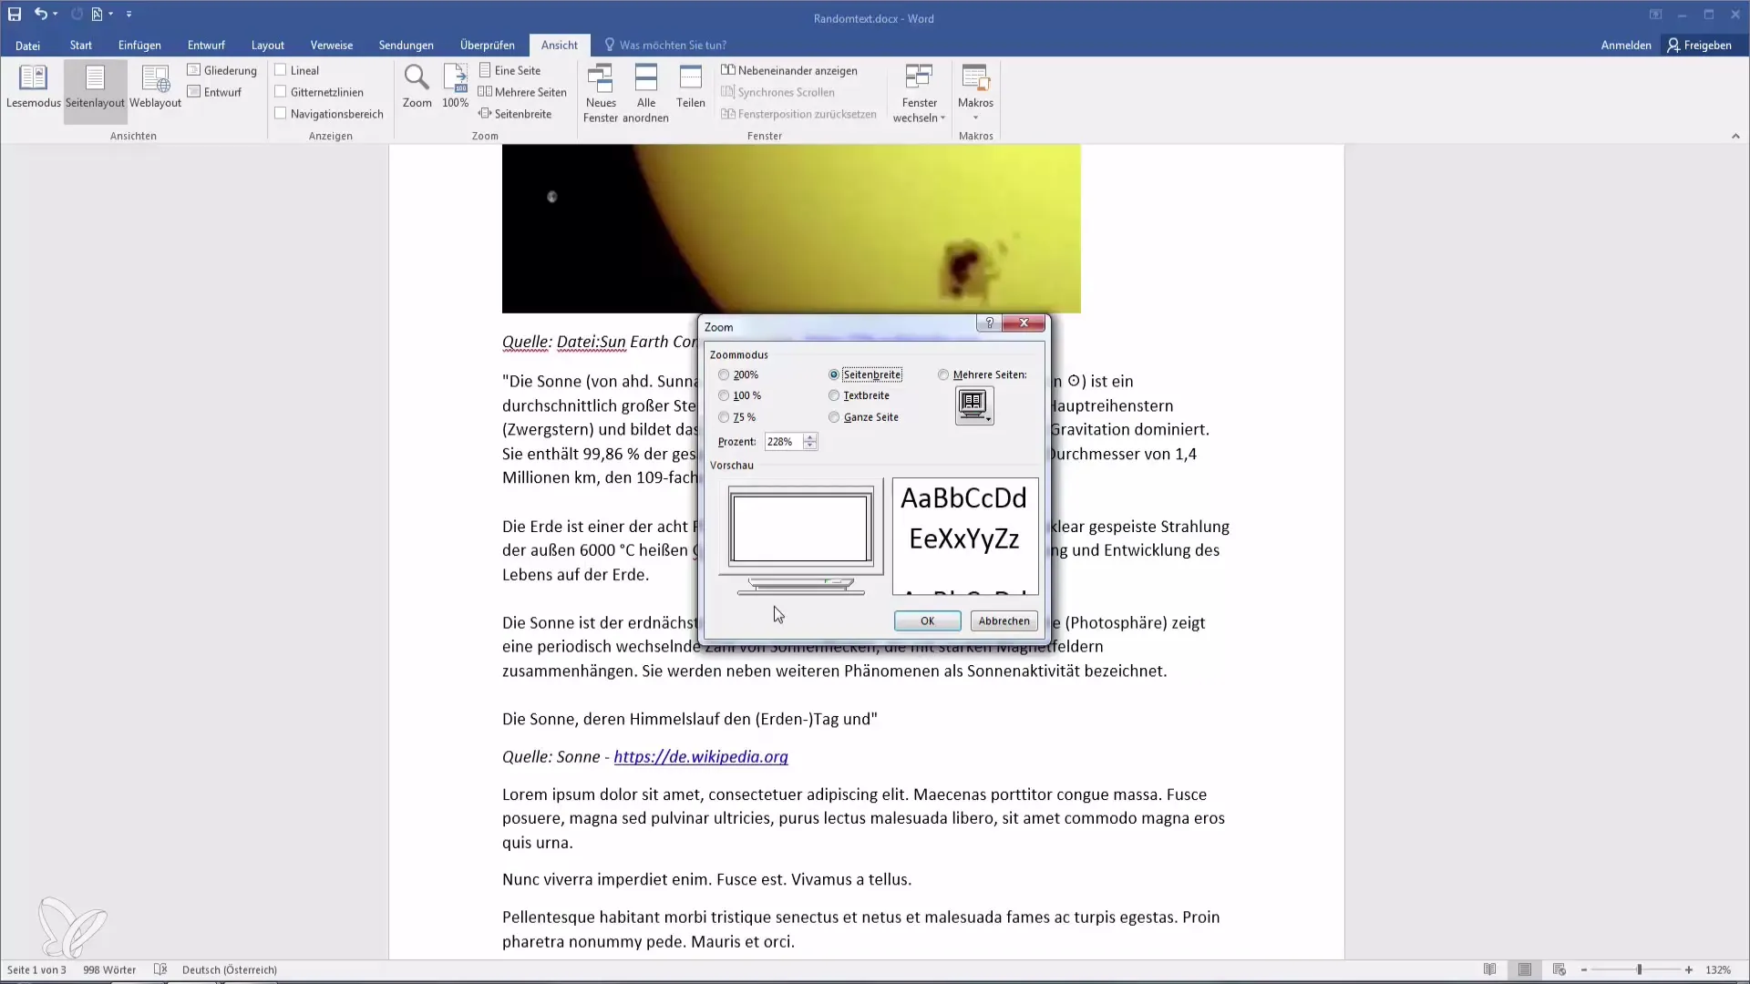1750x984 pixels.
Task: Open ribbon display options button in title bar
Action: tap(1655, 15)
